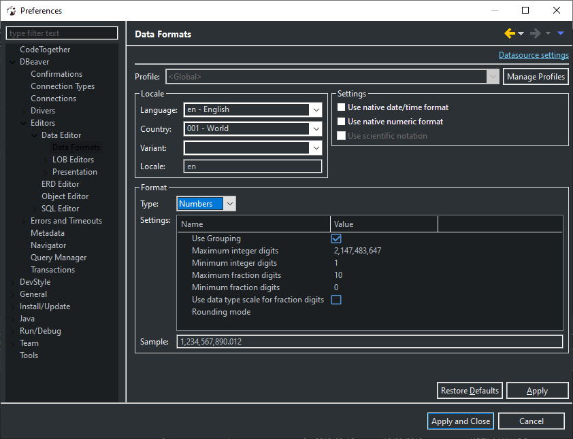This screenshot has height=439, width=573.
Task: Click Restore Defaults button
Action: pos(470,391)
